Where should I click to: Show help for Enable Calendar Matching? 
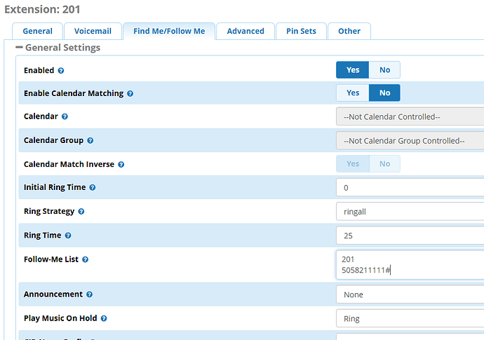[x=130, y=93]
